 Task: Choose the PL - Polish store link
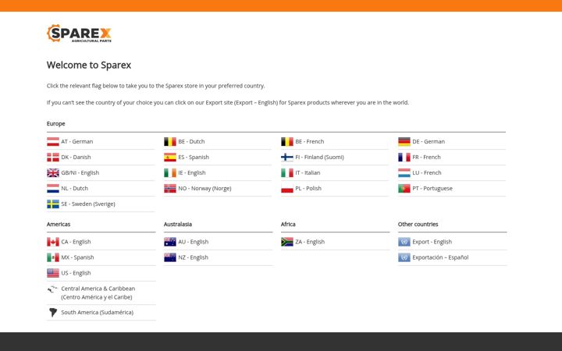click(x=308, y=189)
